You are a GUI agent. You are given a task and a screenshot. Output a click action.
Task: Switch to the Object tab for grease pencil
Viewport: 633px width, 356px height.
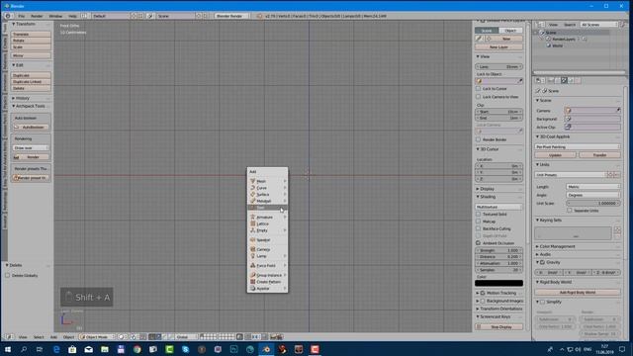pos(510,31)
